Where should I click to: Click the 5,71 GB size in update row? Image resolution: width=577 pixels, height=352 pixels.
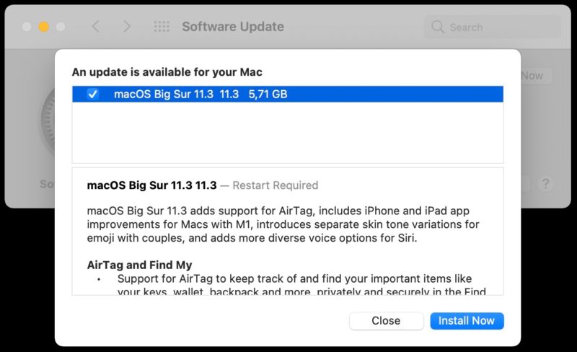pyautogui.click(x=268, y=94)
